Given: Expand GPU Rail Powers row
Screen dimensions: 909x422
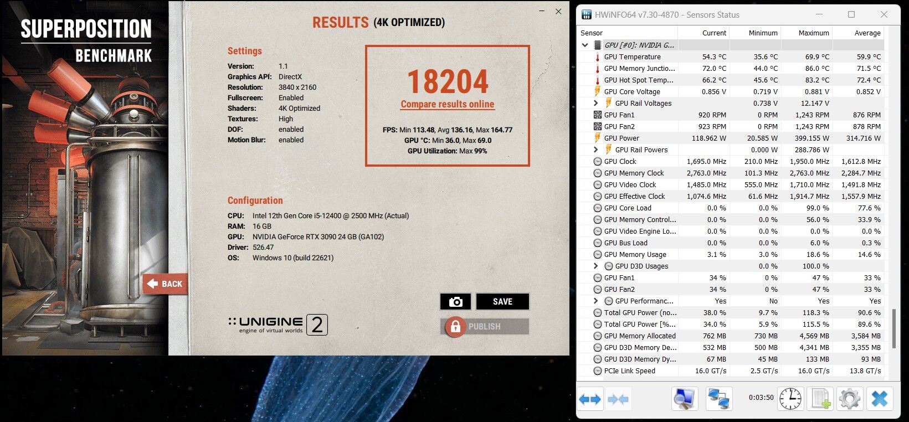Looking at the screenshot, I should click(x=595, y=150).
